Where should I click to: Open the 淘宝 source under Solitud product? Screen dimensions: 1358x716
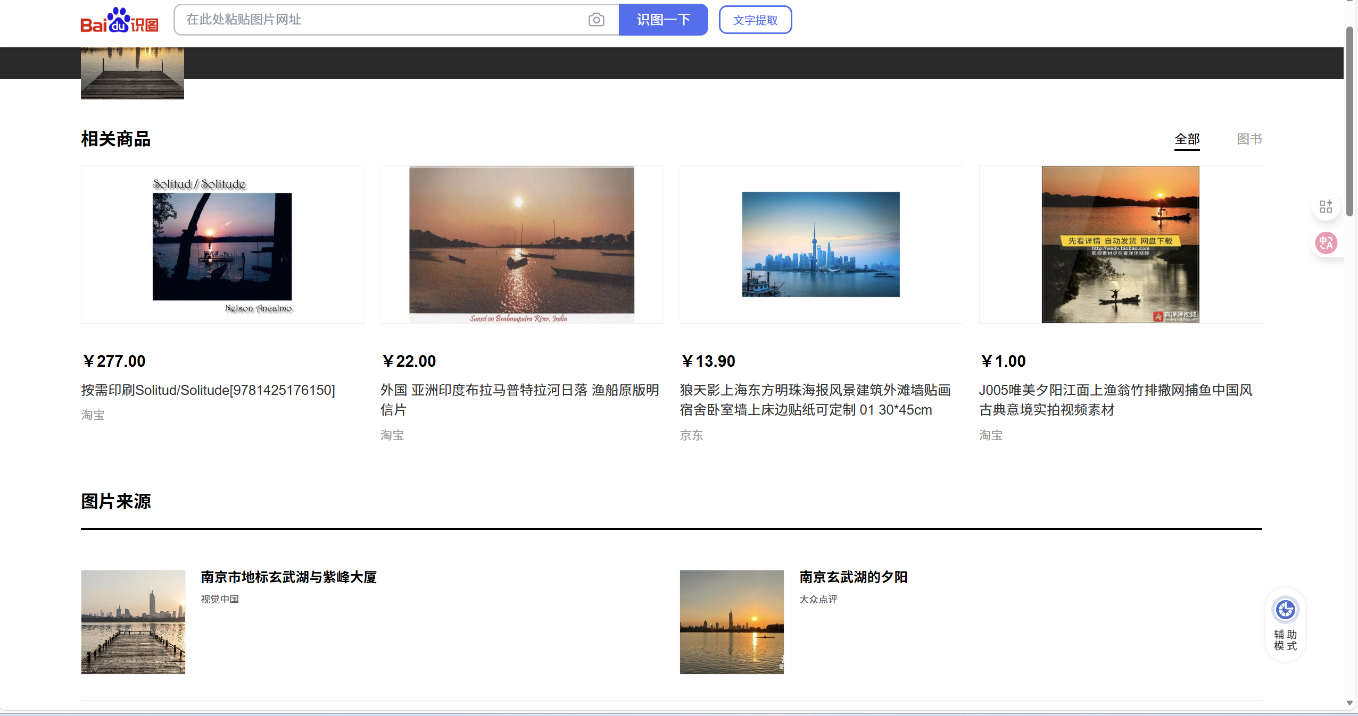tap(92, 415)
